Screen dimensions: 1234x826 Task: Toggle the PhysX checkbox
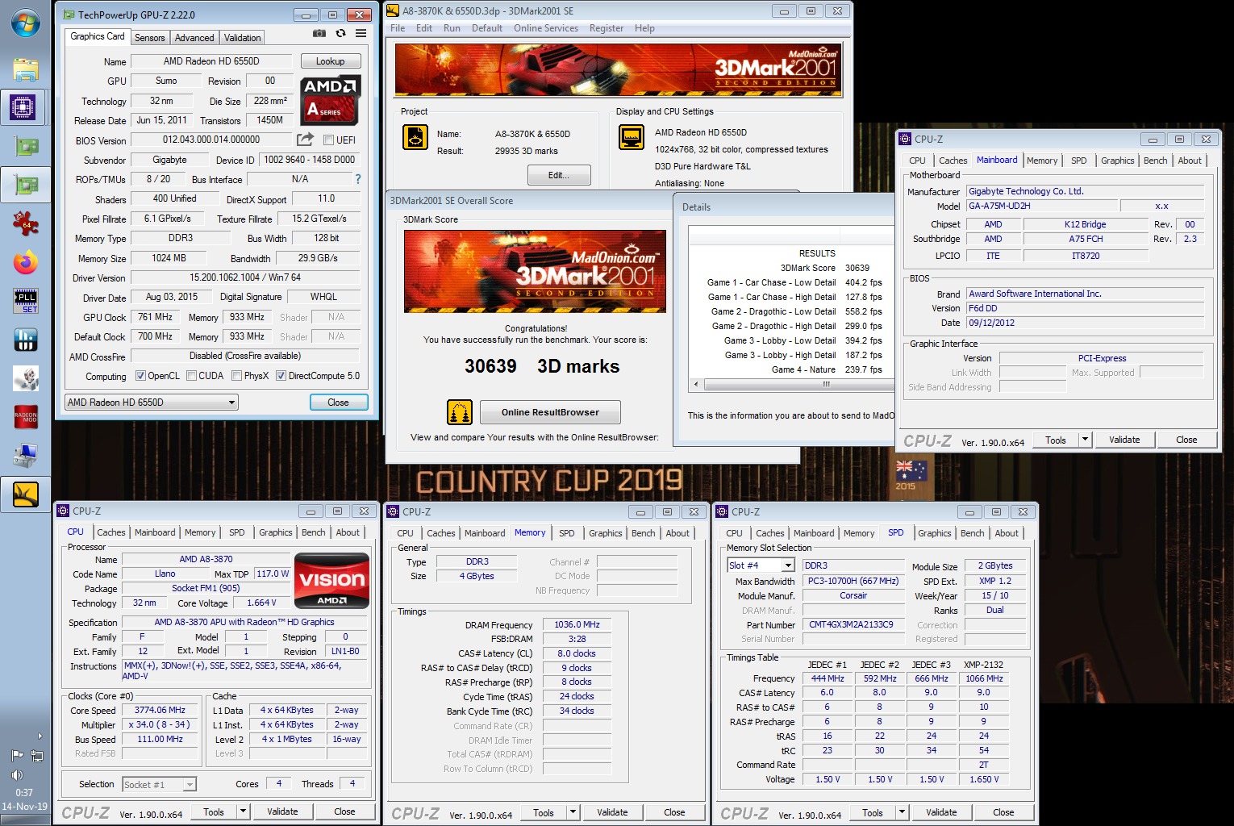point(236,376)
